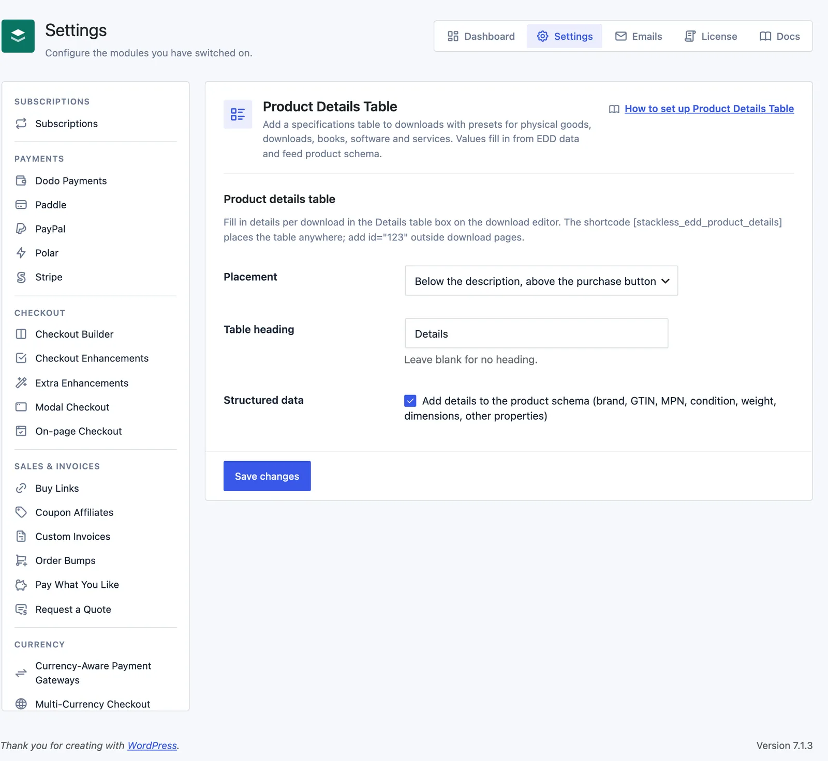
Task: Click the Buy Links chain icon
Action: (x=21, y=488)
